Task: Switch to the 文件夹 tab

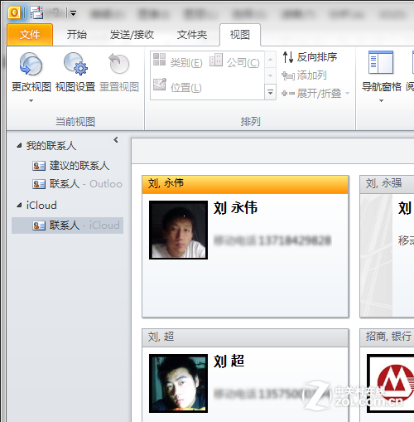Action: (x=192, y=35)
